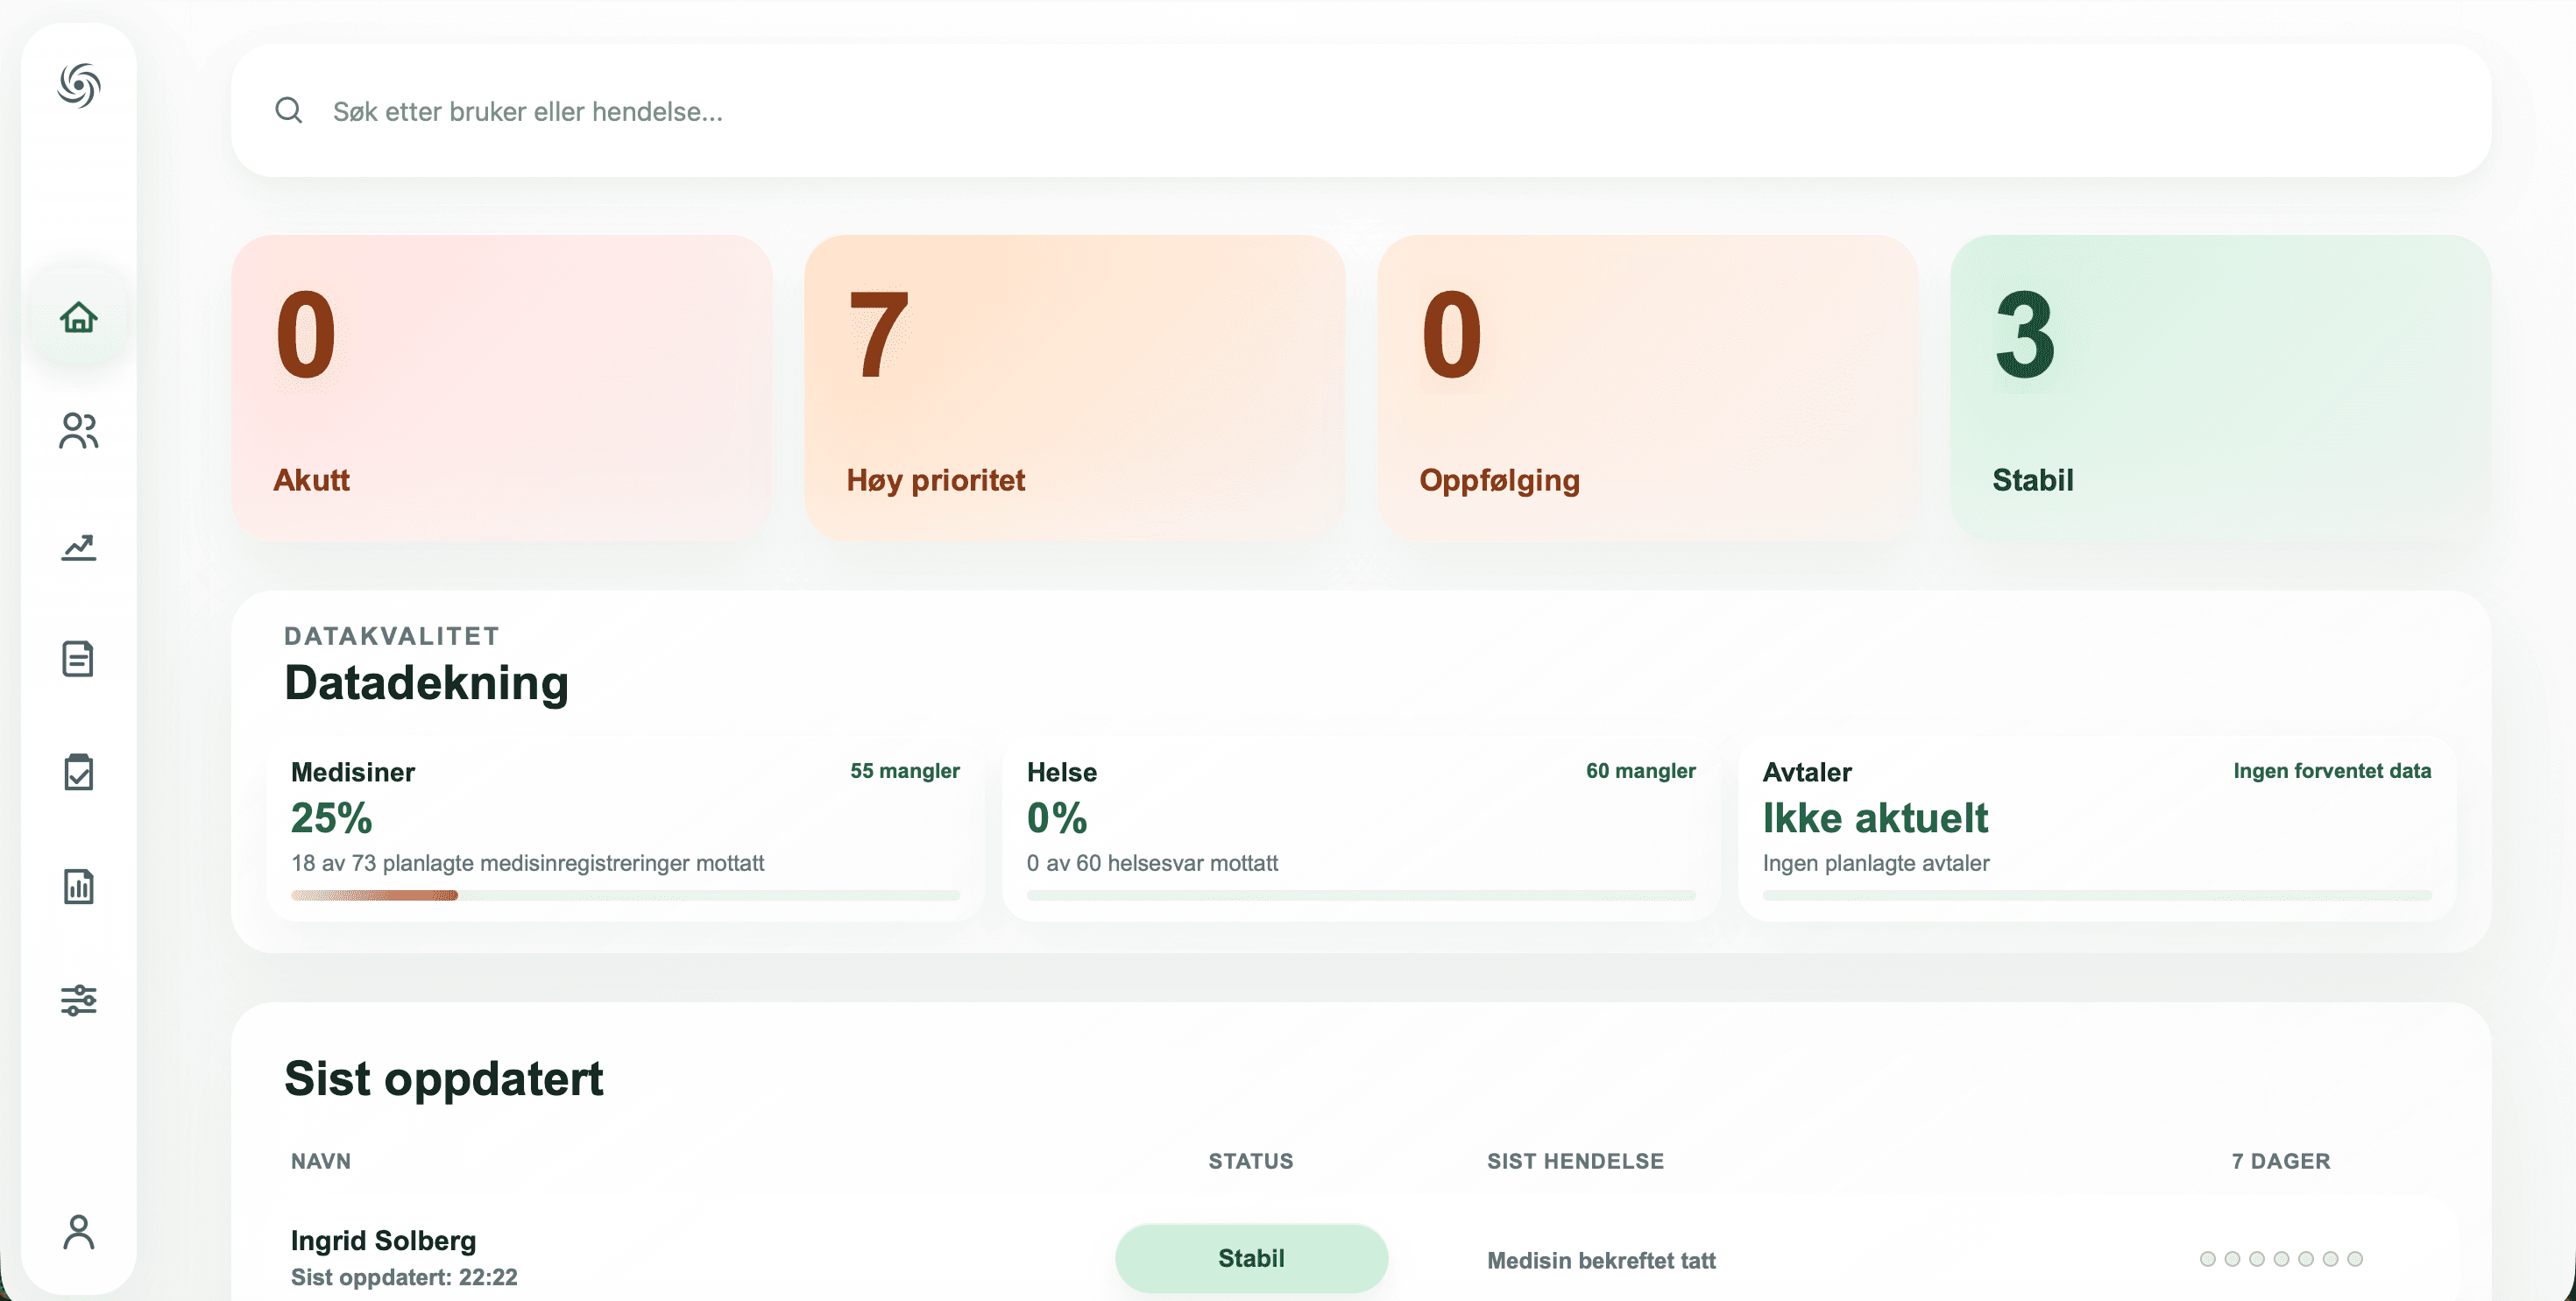Click Ingrid Solberg's Stabil status badge
The width and height of the screenshot is (2576, 1301).
click(1251, 1258)
